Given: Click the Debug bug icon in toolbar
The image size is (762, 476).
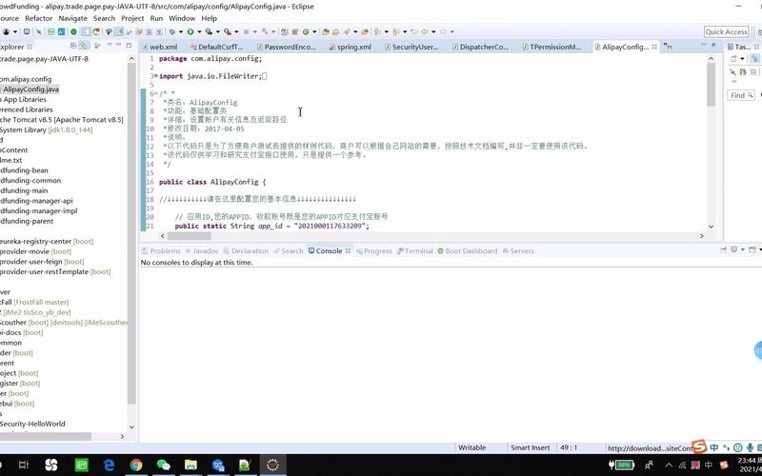Looking at the screenshot, I should pos(172,31).
